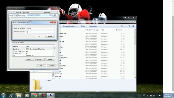Image resolution: width=174 pixels, height=98 pixels.
Task: Switch to Nome do Computador tab
Action: (23, 13)
